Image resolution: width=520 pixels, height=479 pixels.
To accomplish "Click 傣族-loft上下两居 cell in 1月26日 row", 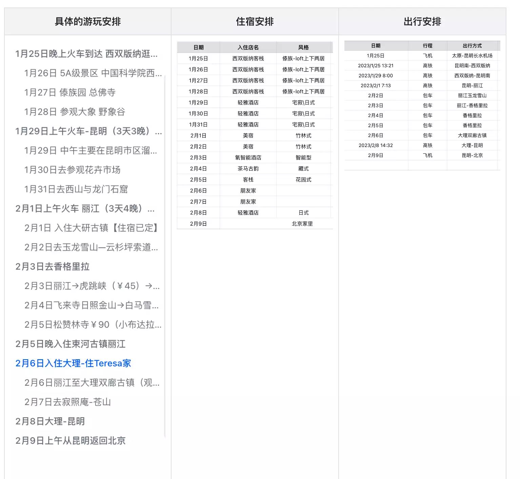I will pos(303,70).
